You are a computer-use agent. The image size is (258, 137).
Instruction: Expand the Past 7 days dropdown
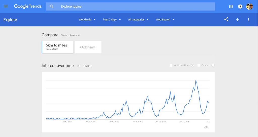(112, 20)
